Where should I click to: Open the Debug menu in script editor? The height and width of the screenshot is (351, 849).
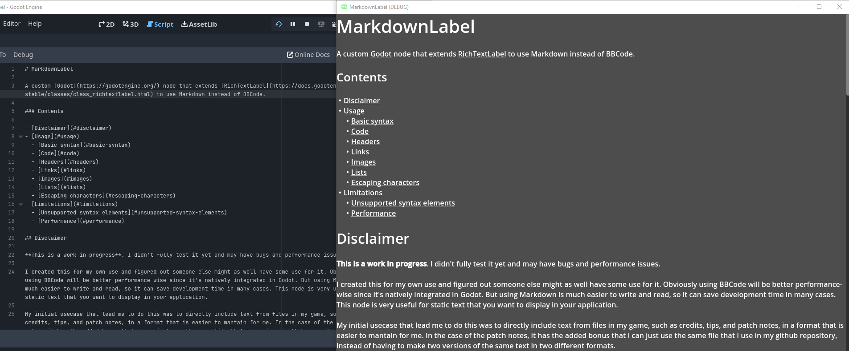[23, 55]
